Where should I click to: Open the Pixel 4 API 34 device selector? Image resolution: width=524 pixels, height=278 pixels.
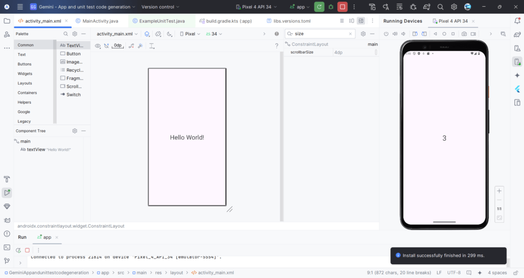(x=256, y=7)
